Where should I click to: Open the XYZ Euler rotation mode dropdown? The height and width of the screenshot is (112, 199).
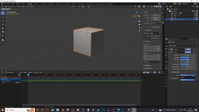(x=152, y=62)
